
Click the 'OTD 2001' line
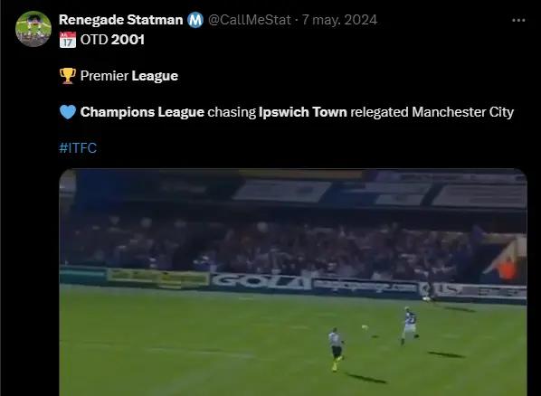112,40
